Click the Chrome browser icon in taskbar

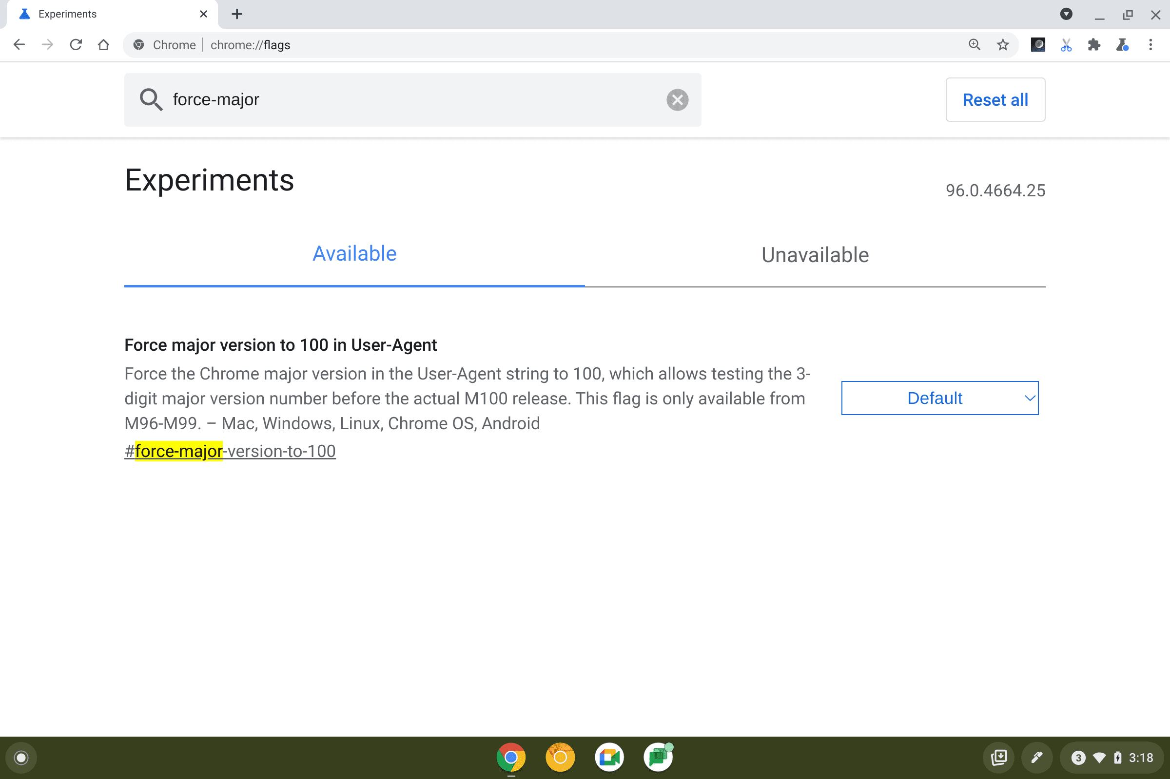[x=510, y=756]
